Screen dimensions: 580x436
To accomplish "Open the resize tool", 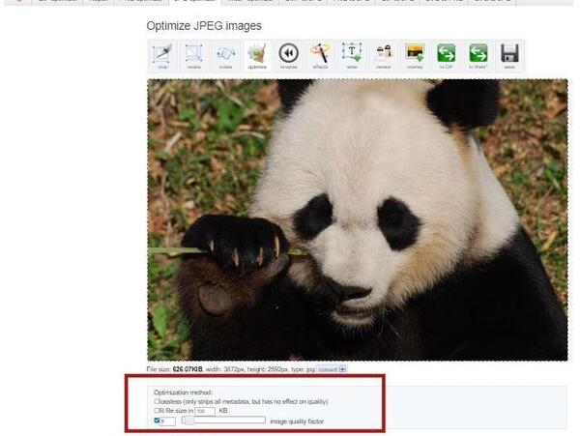I will tap(194, 55).
